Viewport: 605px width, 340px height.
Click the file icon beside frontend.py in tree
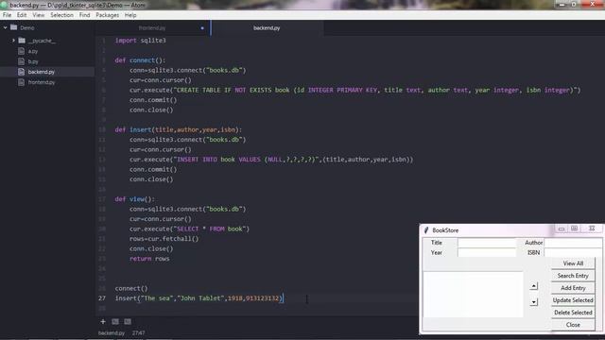click(21, 82)
